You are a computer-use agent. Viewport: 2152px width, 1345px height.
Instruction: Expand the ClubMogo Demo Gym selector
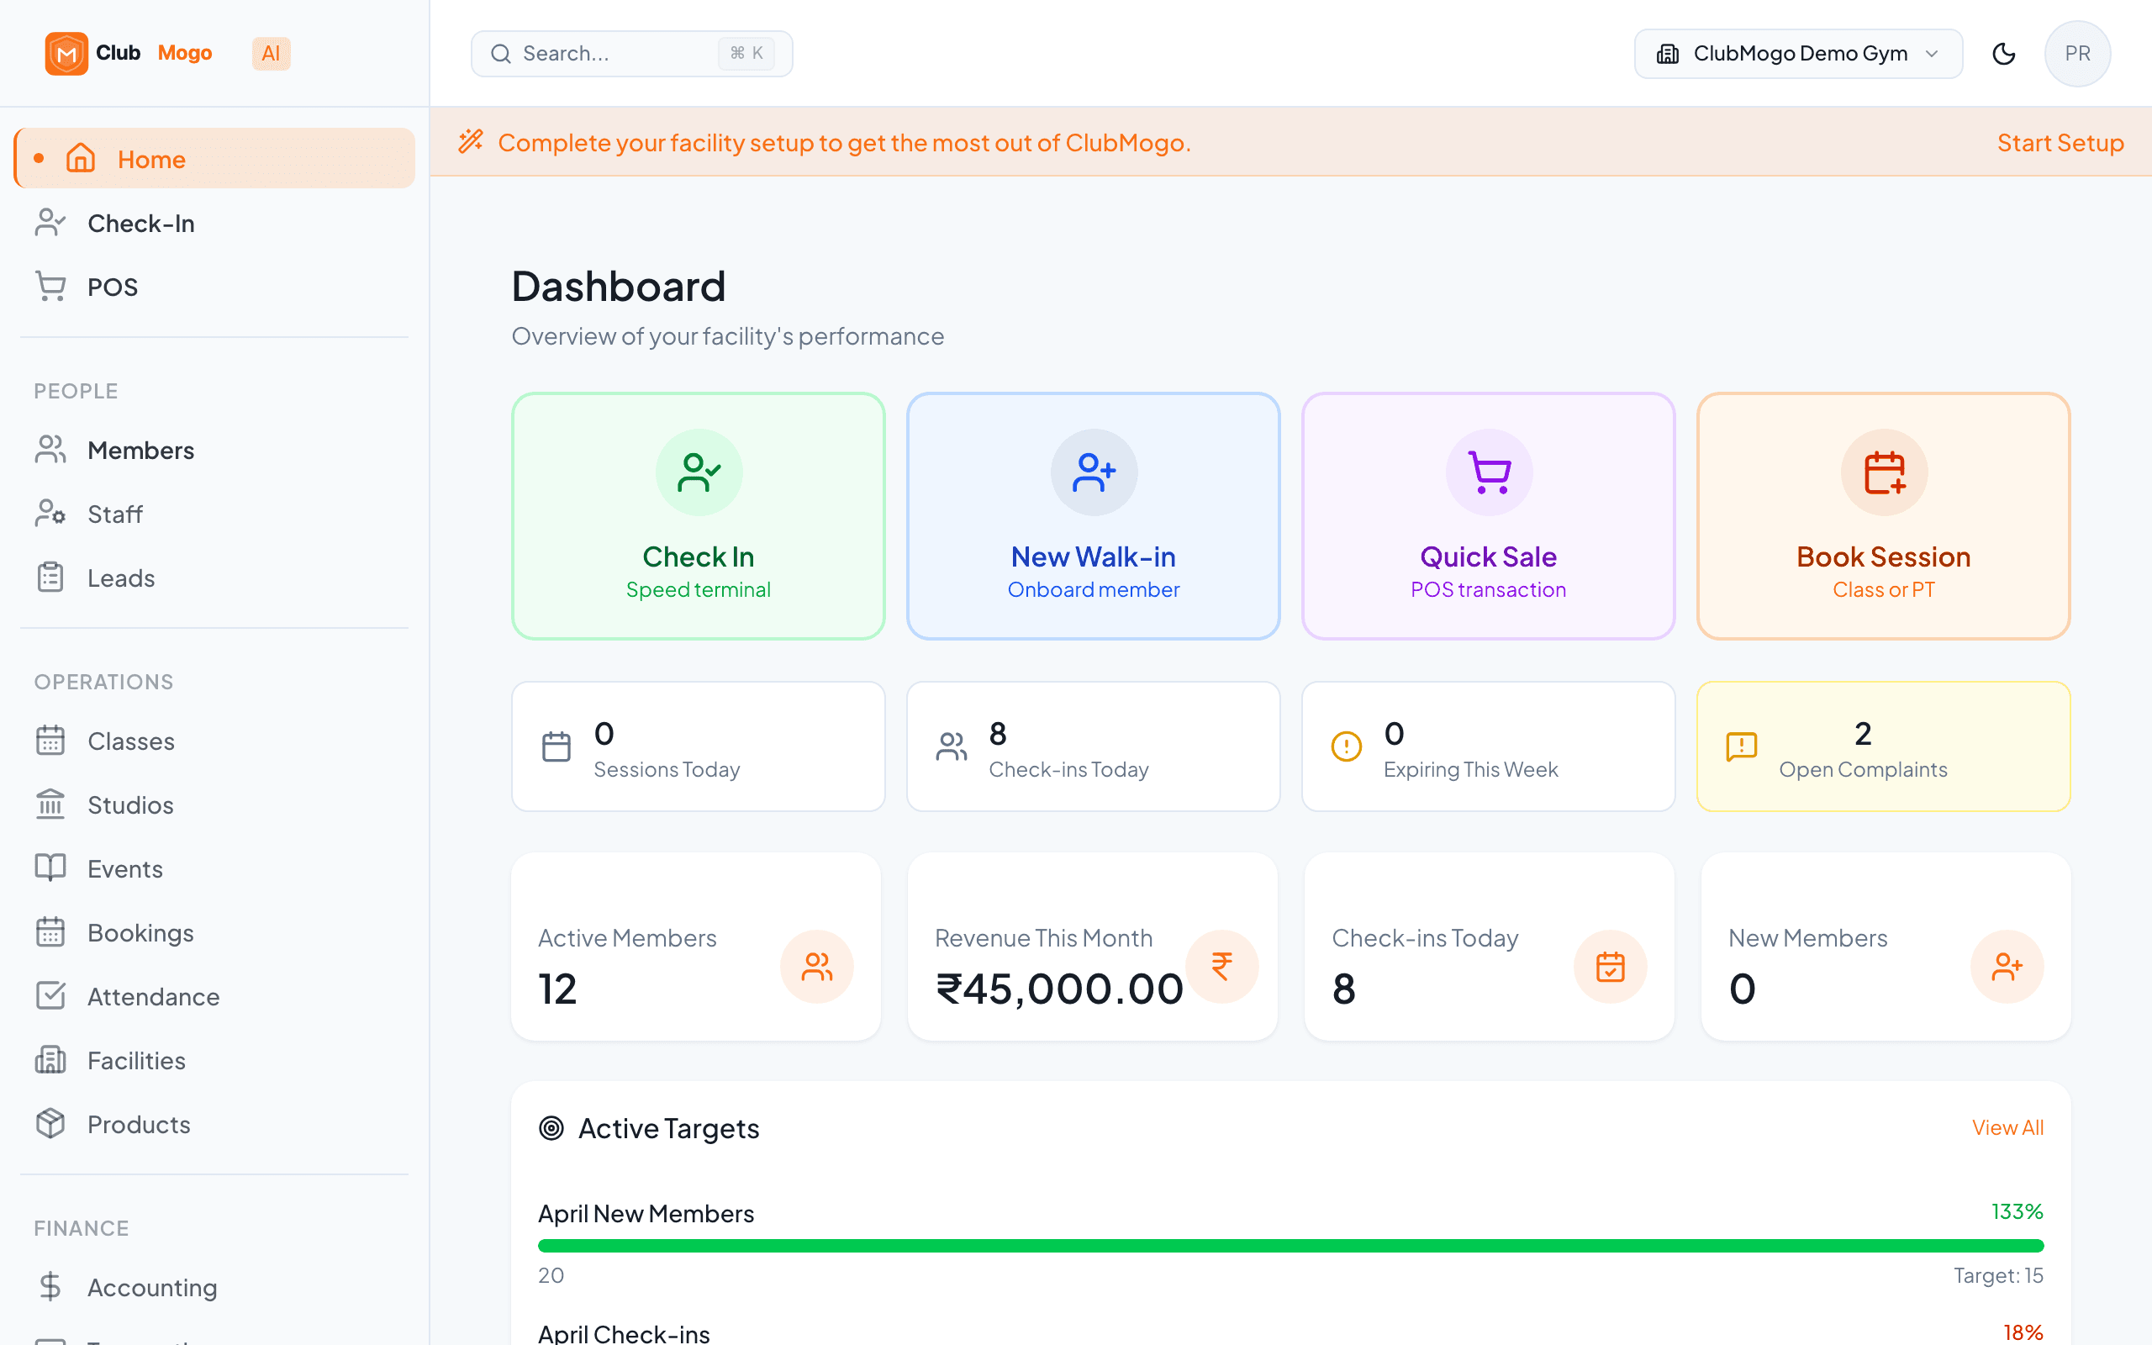(1797, 53)
